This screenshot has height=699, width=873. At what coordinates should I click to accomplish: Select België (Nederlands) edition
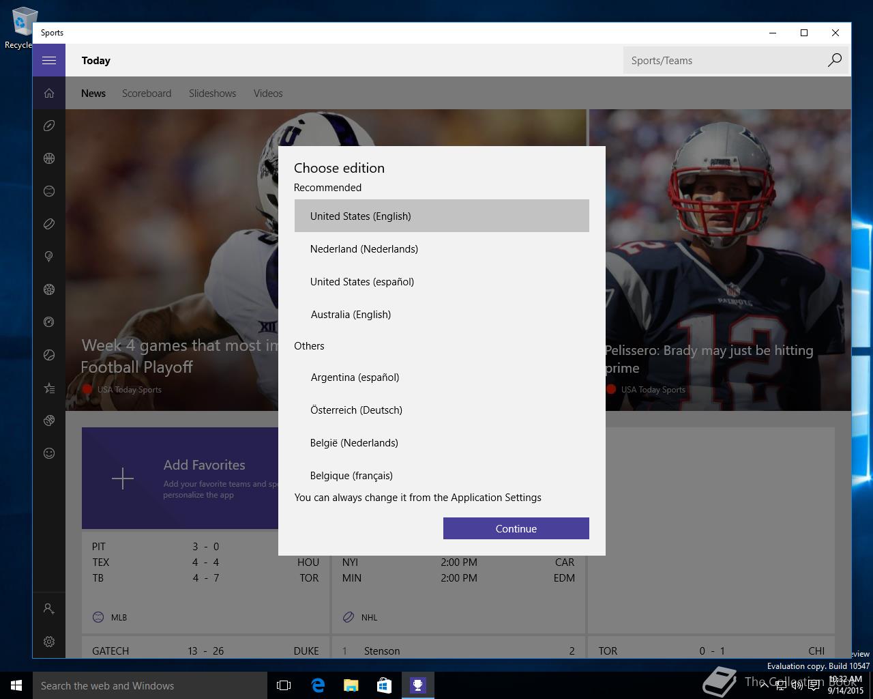click(x=442, y=442)
